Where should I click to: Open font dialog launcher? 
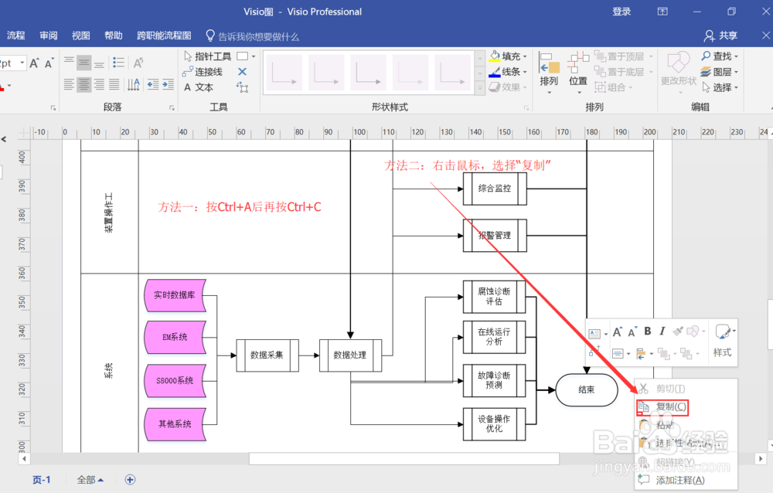coord(53,107)
